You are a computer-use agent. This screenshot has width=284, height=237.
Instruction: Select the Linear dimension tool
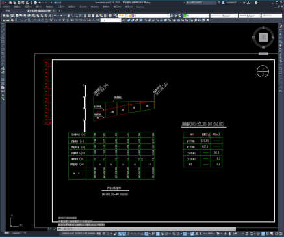pyautogui.click(x=18, y=20)
